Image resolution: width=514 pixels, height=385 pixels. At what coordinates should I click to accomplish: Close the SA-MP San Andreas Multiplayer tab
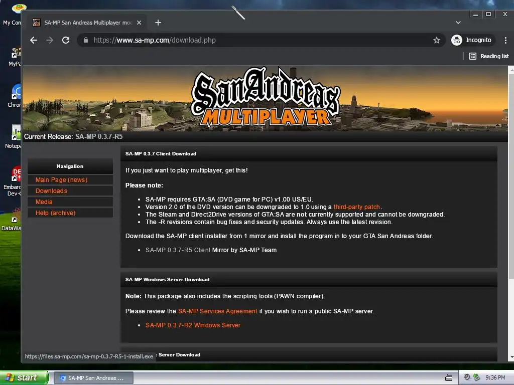tap(139, 23)
